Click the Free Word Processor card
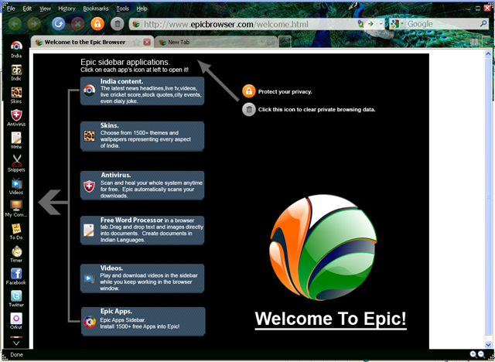The image size is (495, 362). point(142,230)
